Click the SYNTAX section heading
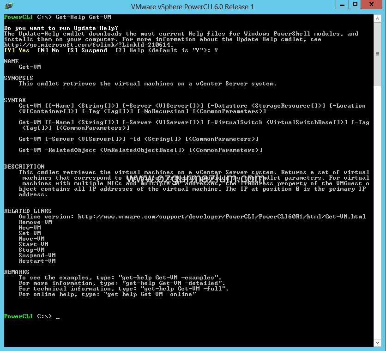386x351 pixels. pos(15,100)
